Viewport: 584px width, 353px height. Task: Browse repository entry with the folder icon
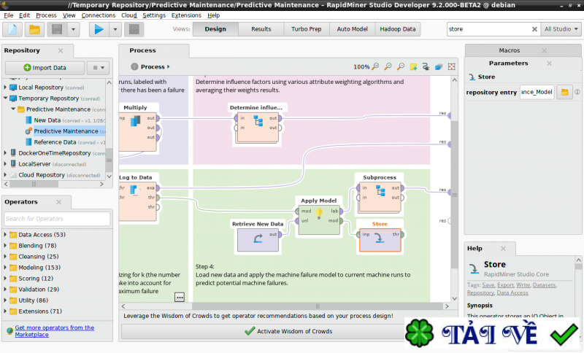click(x=564, y=92)
